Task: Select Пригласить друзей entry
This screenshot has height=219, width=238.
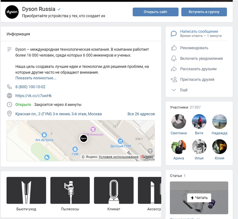Action: pos(197,79)
